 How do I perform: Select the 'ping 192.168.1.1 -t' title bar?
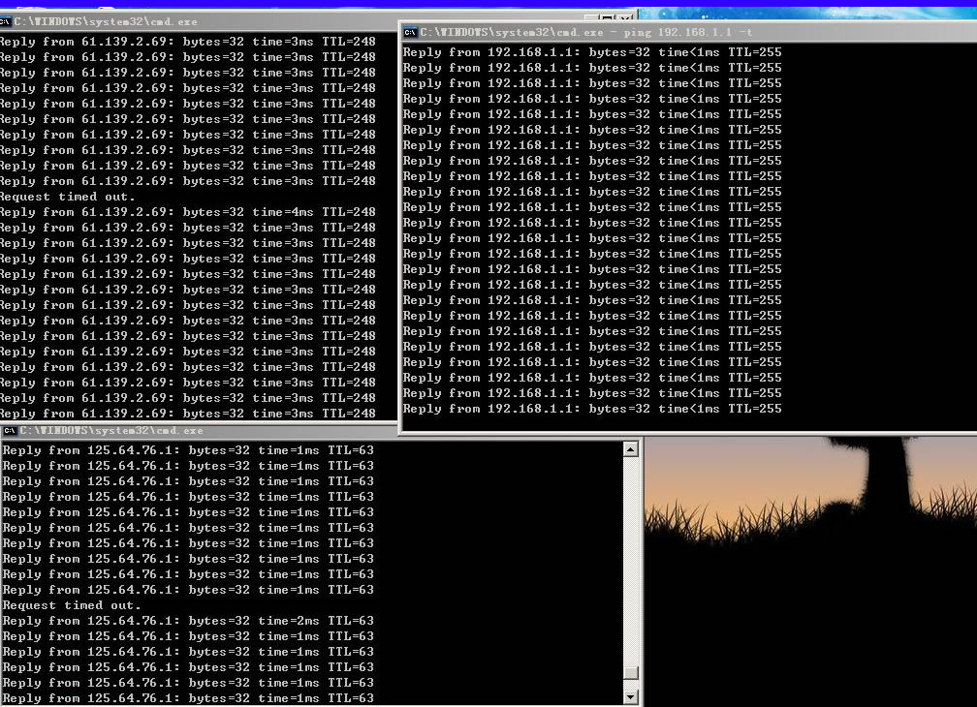pos(678,32)
